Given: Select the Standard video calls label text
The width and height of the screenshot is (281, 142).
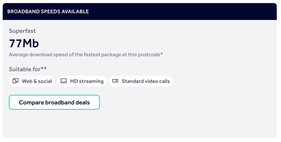Looking at the screenshot, I should (x=146, y=81).
